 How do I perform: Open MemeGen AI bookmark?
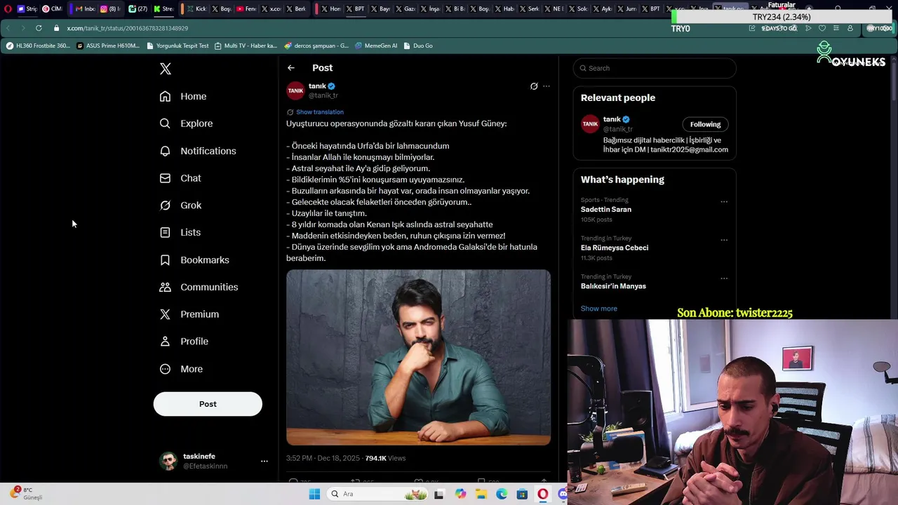point(376,46)
